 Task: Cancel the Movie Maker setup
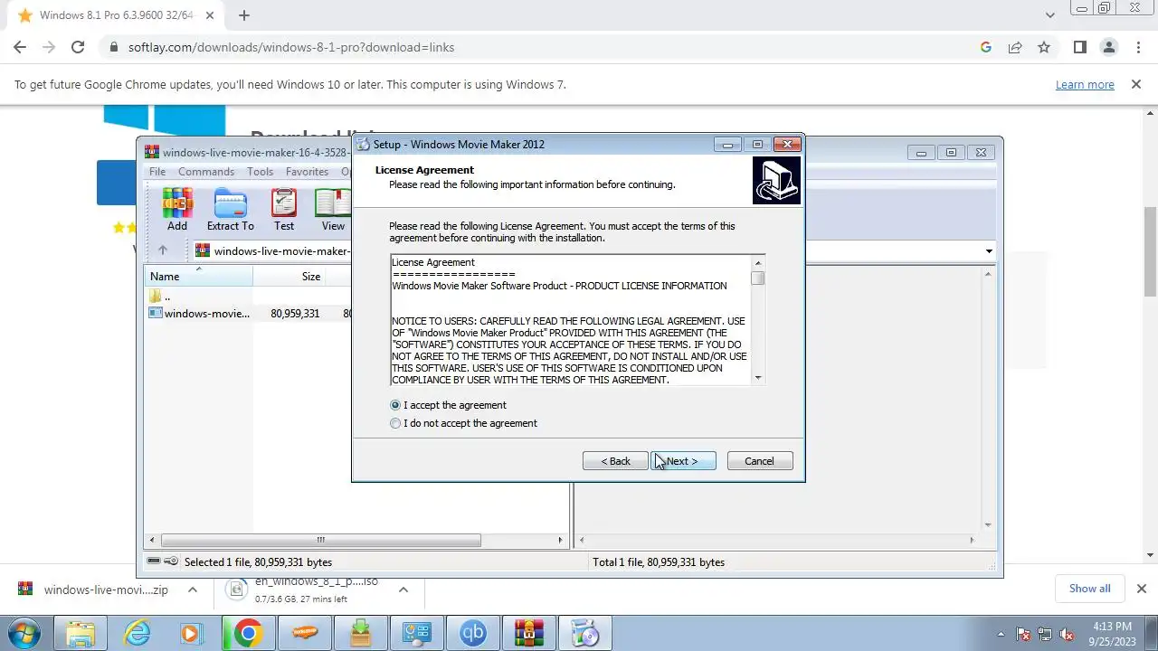(x=759, y=461)
